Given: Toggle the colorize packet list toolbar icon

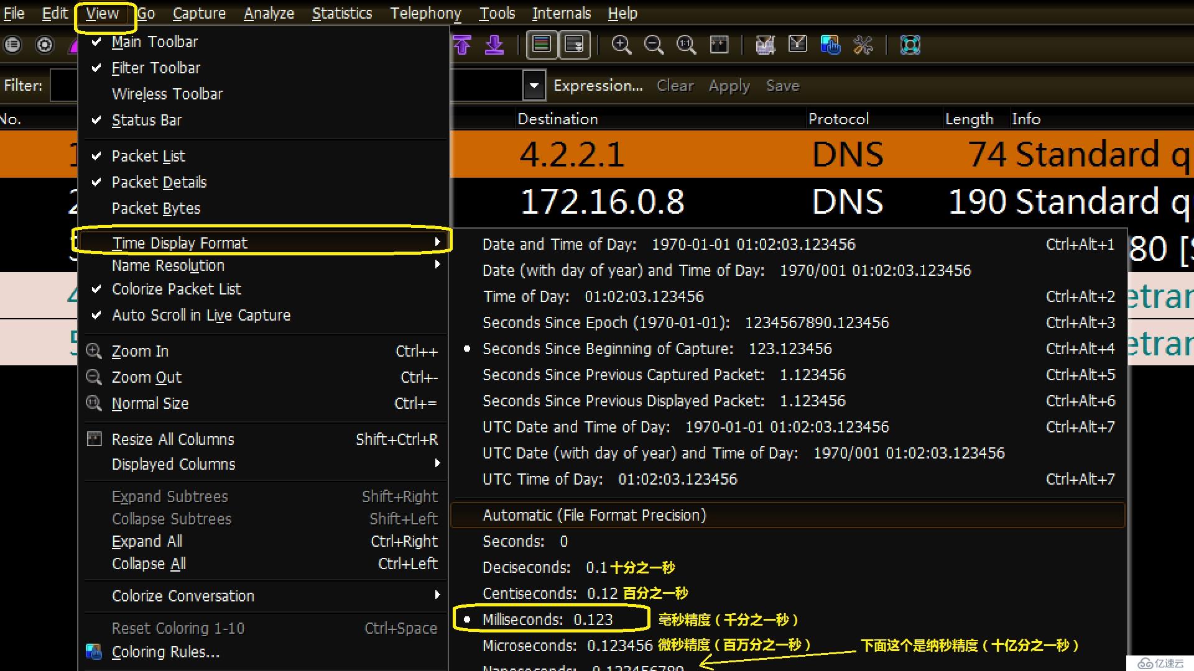Looking at the screenshot, I should [x=542, y=45].
